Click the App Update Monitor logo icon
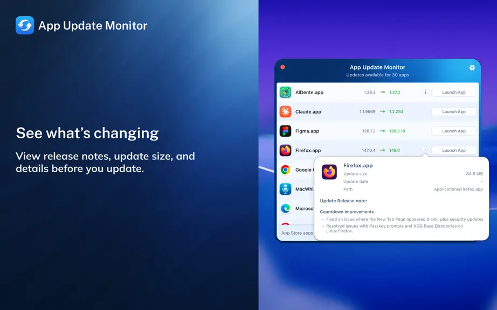This screenshot has height=310, width=497. point(25,25)
